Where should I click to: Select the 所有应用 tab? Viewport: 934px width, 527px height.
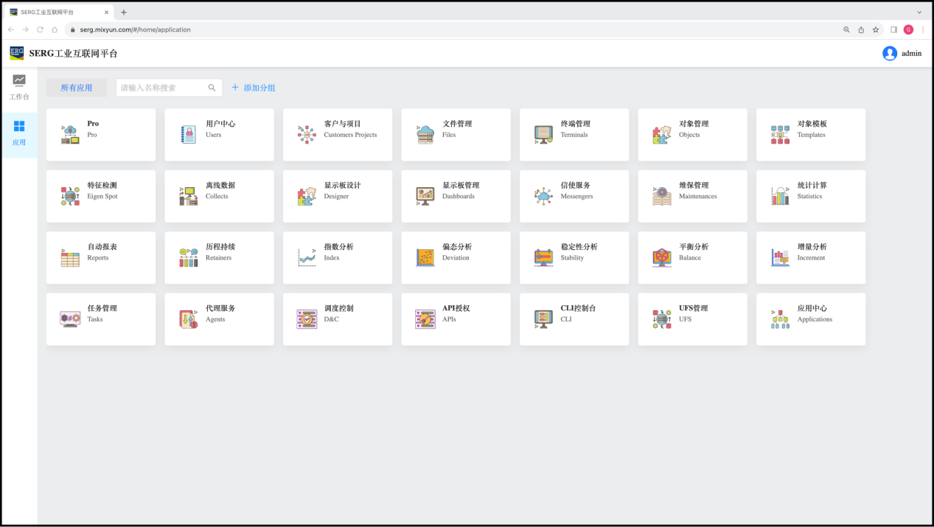coord(77,88)
